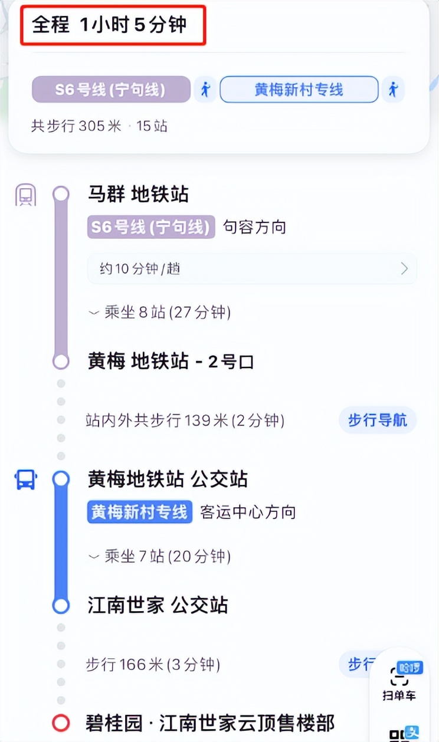Viewport: 439px width, 742px height.
Task: Click the station circle at 马群 地铁站
Action: (61, 195)
